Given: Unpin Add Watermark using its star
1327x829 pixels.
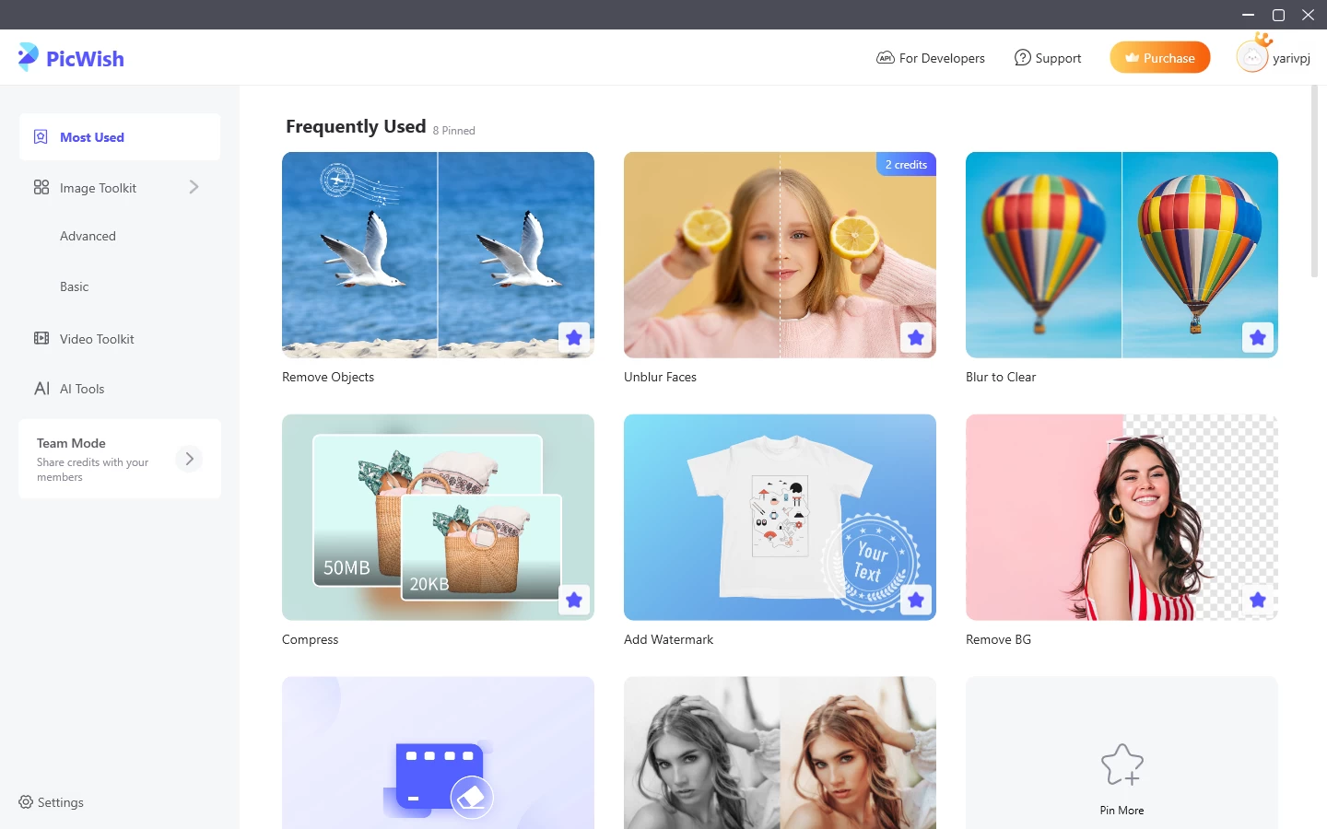Looking at the screenshot, I should click(916, 601).
